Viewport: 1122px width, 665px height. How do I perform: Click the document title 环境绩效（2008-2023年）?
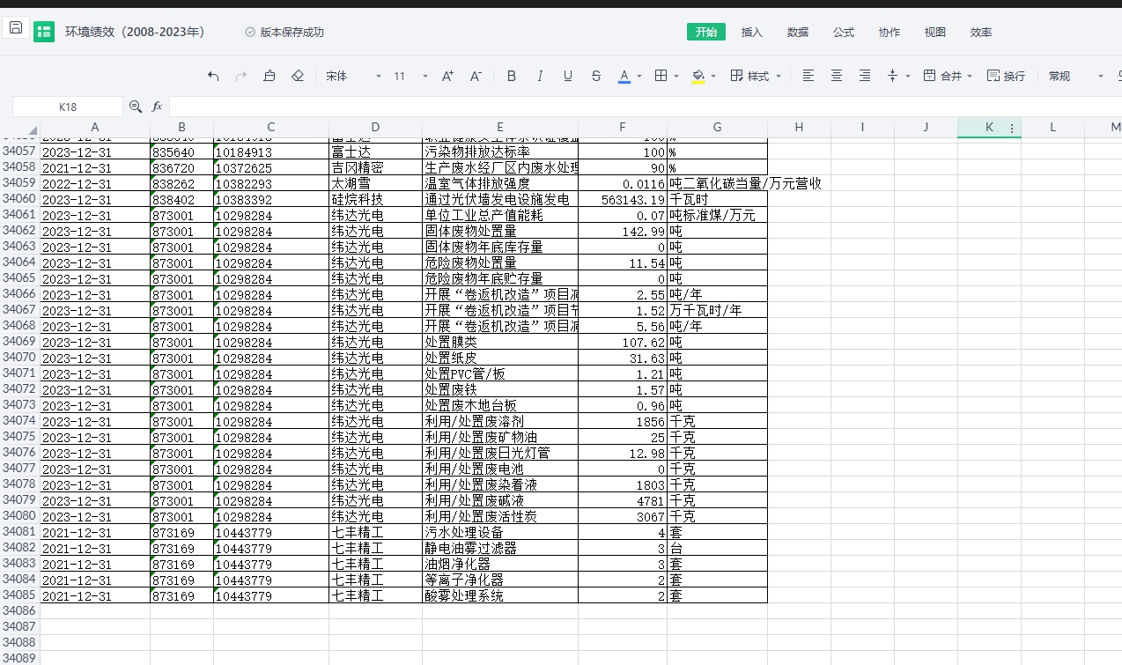pyautogui.click(x=135, y=33)
